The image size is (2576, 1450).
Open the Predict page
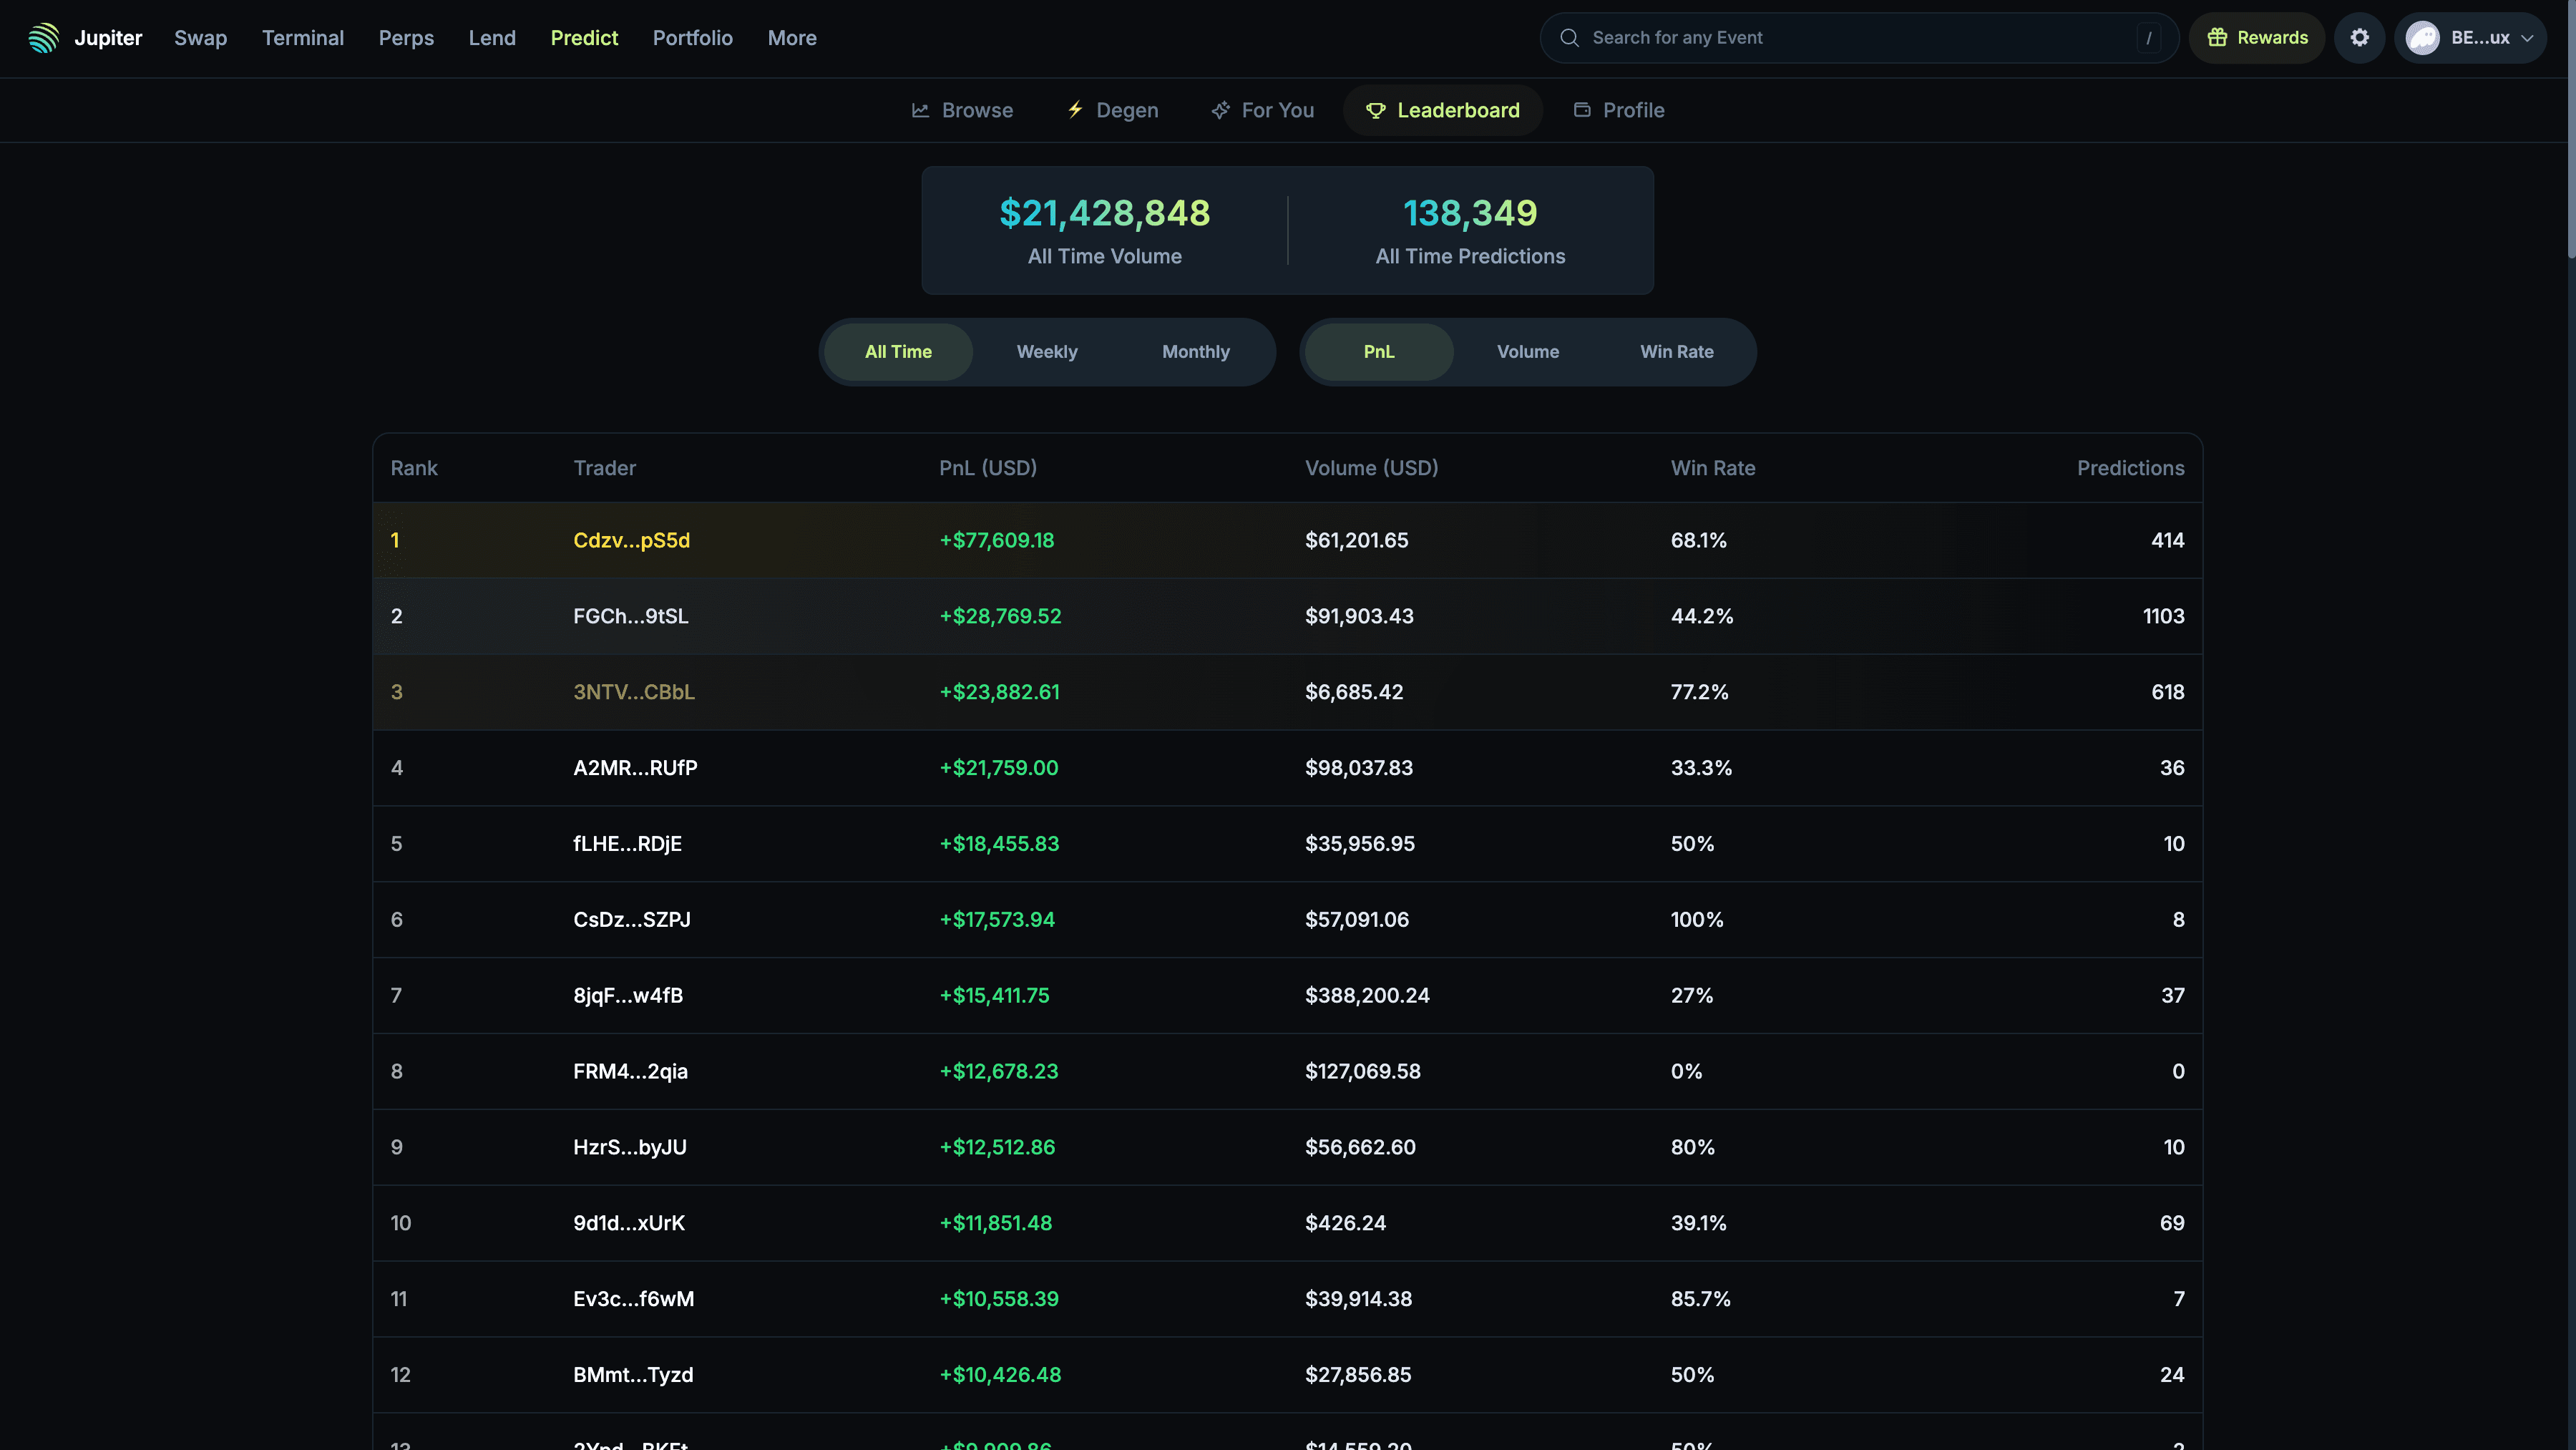click(x=584, y=38)
